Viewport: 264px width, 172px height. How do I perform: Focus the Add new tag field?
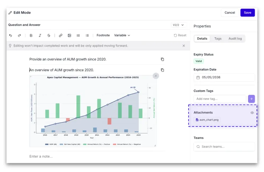click(220, 99)
